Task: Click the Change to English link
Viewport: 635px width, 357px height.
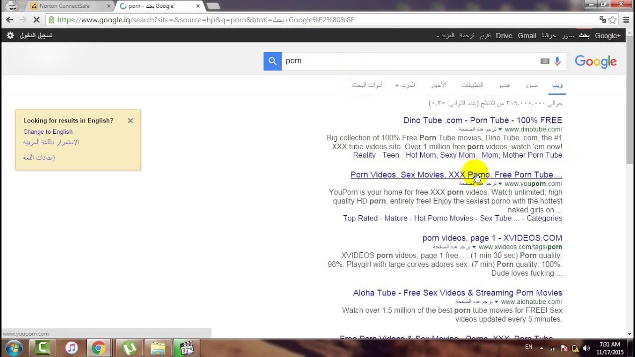Action: [48, 132]
